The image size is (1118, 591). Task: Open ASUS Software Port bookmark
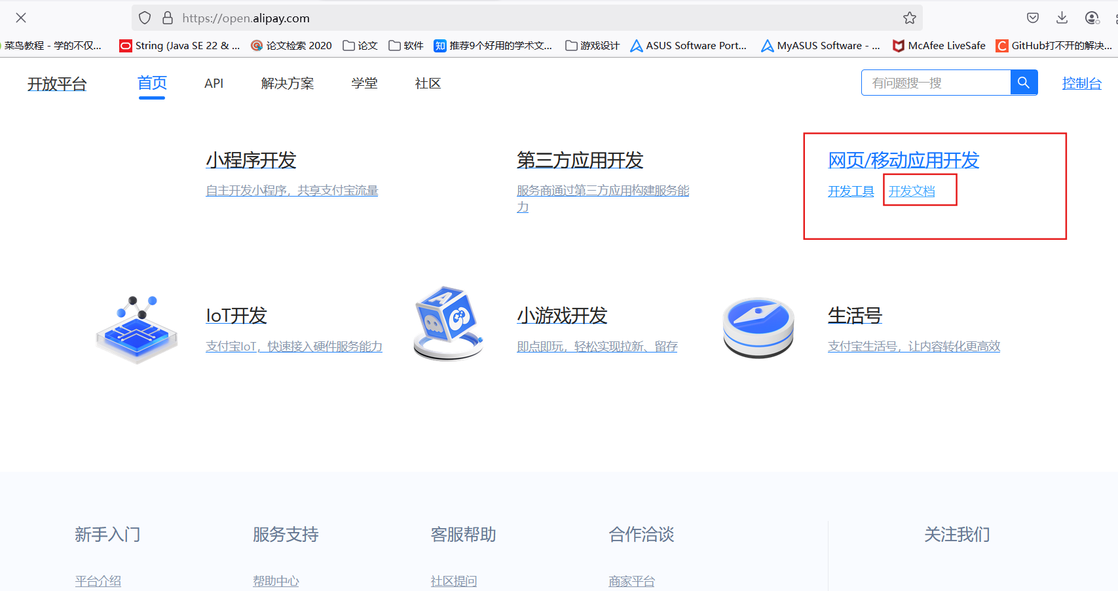pyautogui.click(x=688, y=45)
